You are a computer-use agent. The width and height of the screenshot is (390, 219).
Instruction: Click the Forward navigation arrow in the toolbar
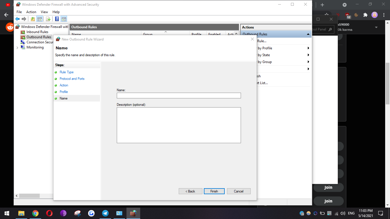pyautogui.click(x=24, y=19)
